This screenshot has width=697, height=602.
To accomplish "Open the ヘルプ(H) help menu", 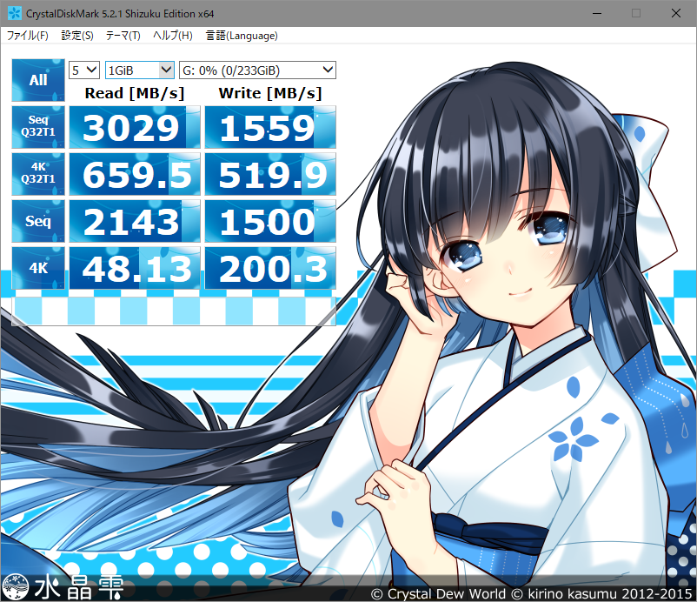I will coord(172,36).
